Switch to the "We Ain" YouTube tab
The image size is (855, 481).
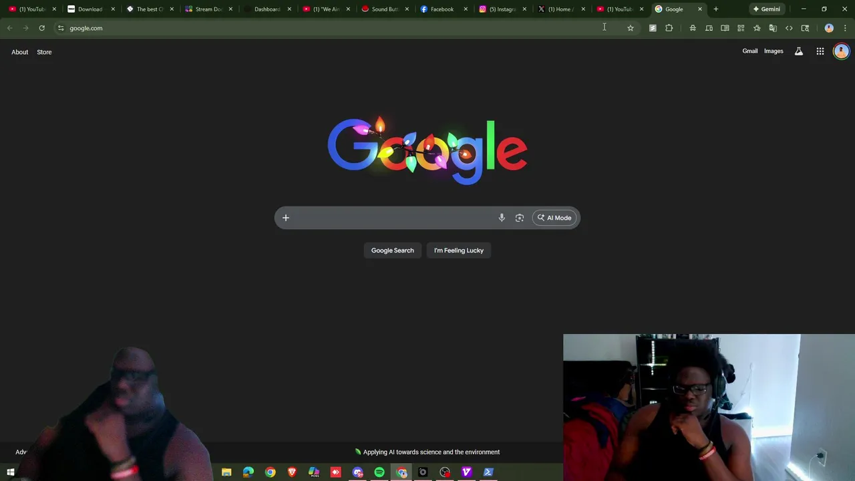[325, 9]
